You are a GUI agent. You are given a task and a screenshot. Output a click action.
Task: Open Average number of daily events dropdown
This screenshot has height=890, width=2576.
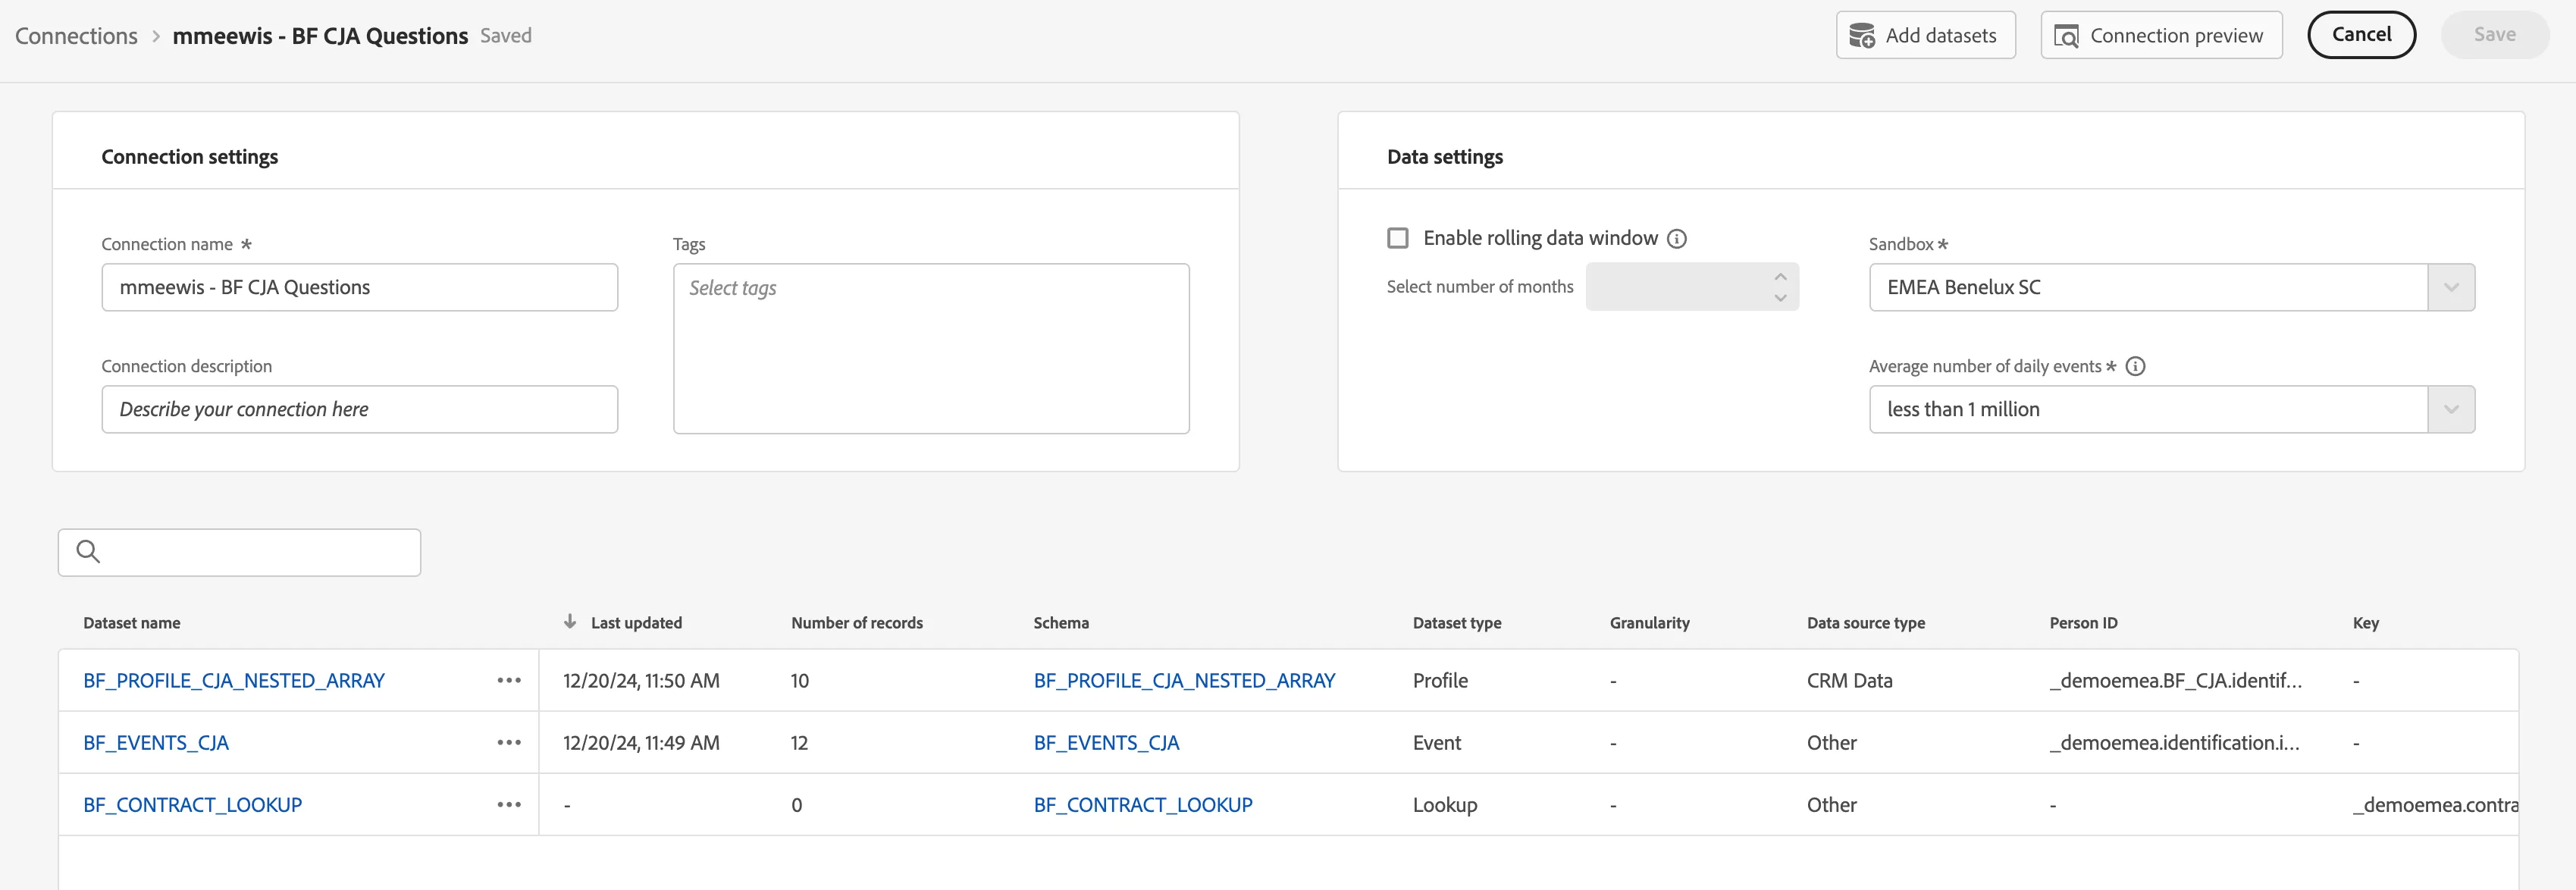coord(2171,409)
